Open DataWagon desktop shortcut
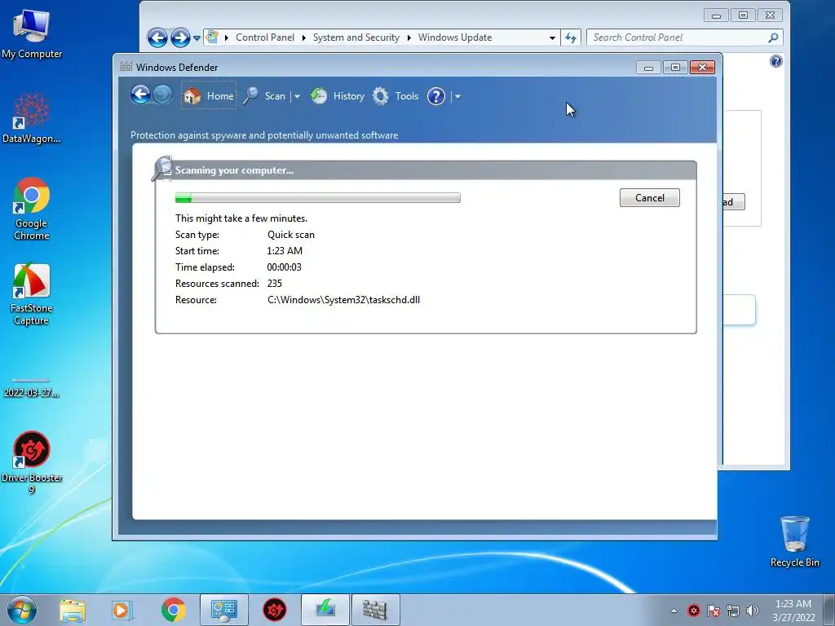The height and width of the screenshot is (626, 835). 32,118
